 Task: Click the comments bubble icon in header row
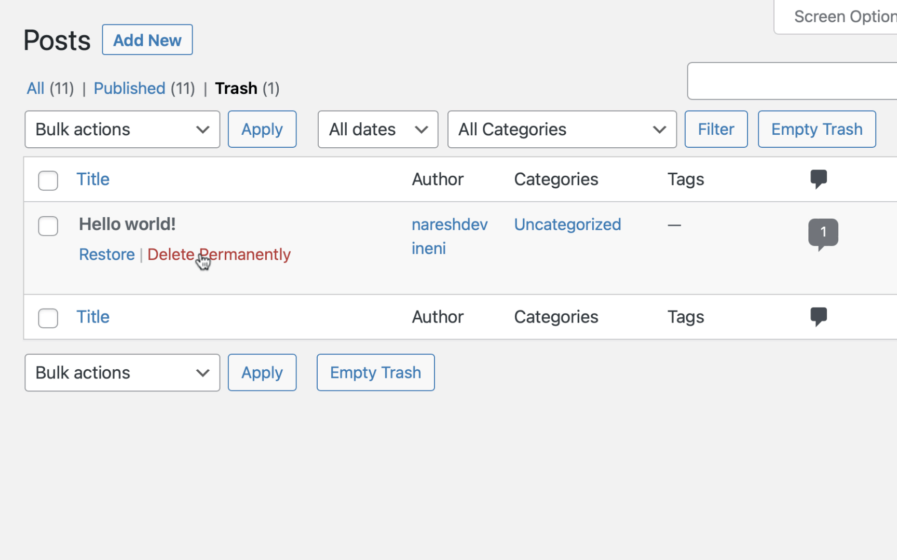[819, 179]
